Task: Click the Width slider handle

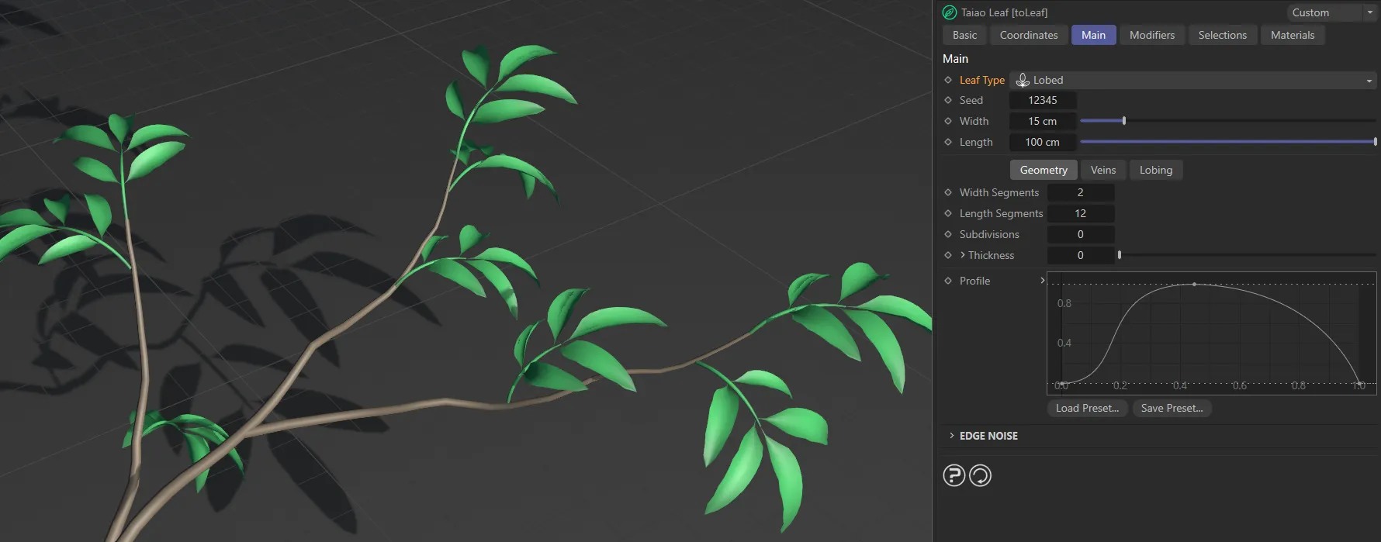Action: pyautogui.click(x=1124, y=121)
